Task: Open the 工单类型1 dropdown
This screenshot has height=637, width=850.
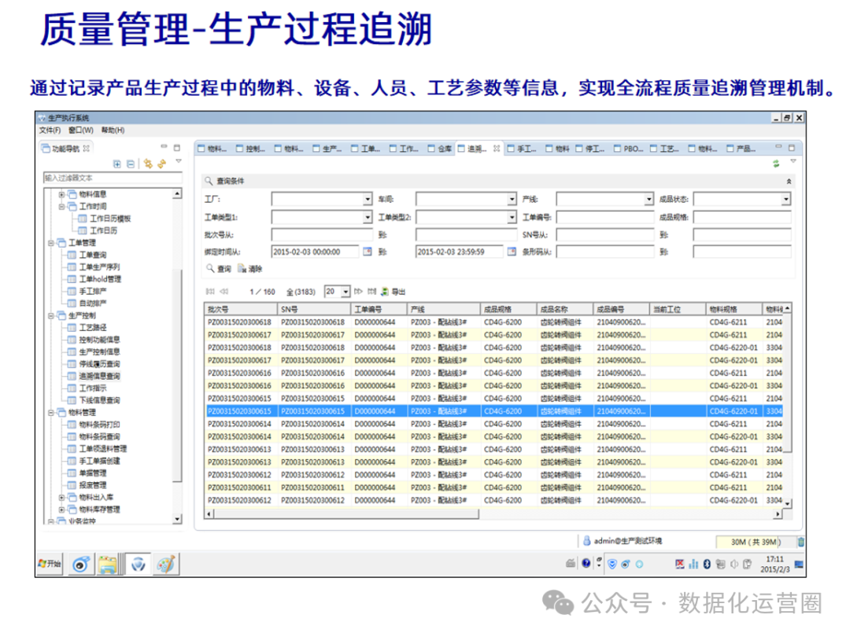Action: pyautogui.click(x=368, y=217)
